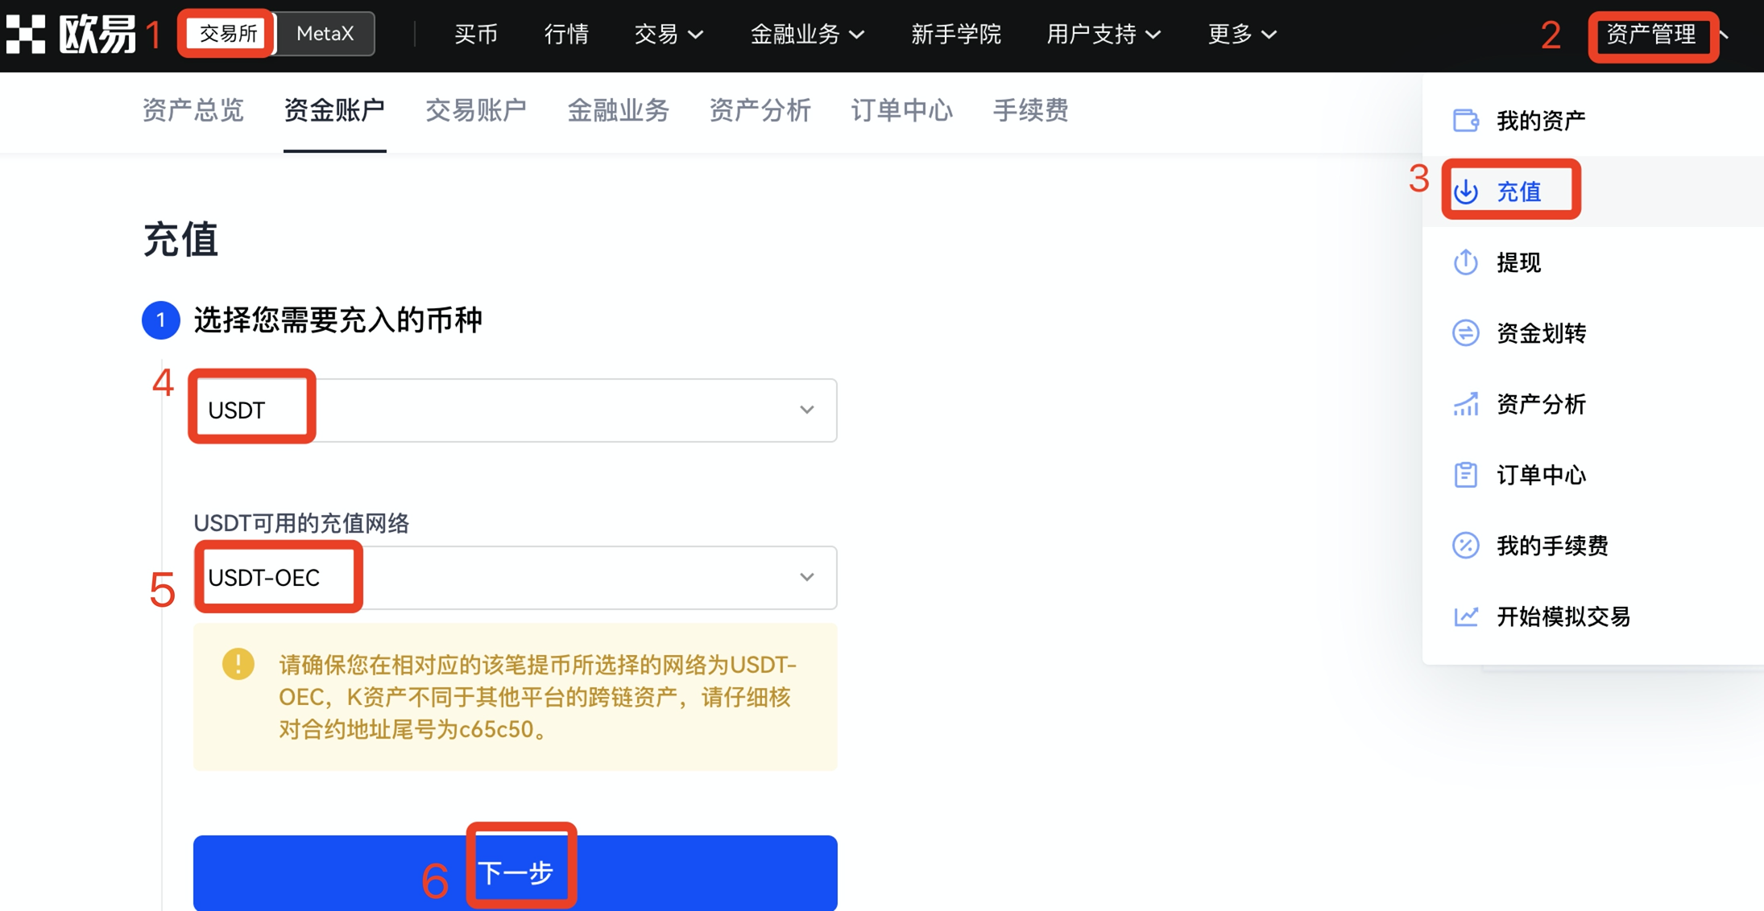This screenshot has width=1764, height=911.
Task: Open order center clipboard icon
Action: (x=1465, y=475)
